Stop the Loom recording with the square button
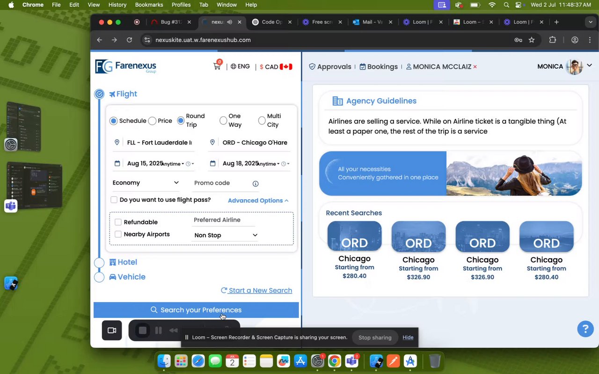 (x=143, y=331)
